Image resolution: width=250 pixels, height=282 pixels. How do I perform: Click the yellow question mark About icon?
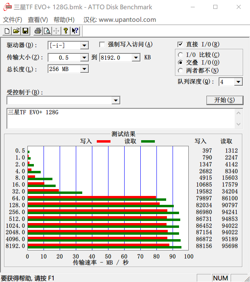66,31
